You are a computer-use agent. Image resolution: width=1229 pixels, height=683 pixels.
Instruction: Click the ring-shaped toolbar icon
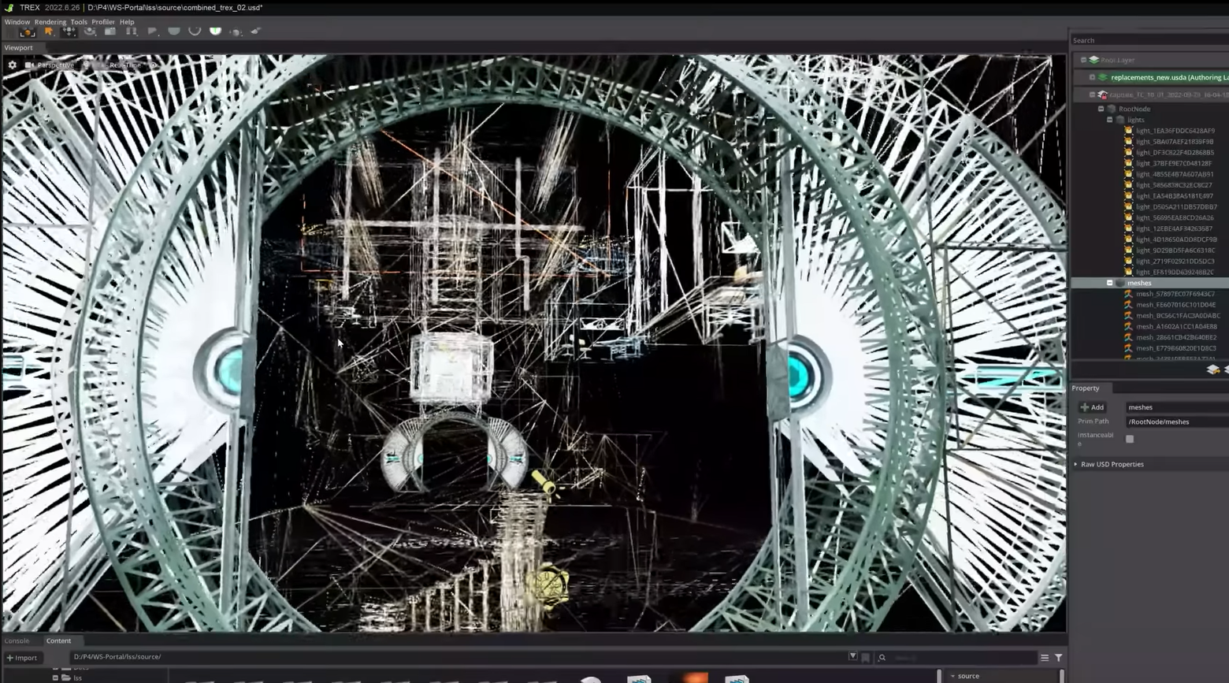[195, 32]
